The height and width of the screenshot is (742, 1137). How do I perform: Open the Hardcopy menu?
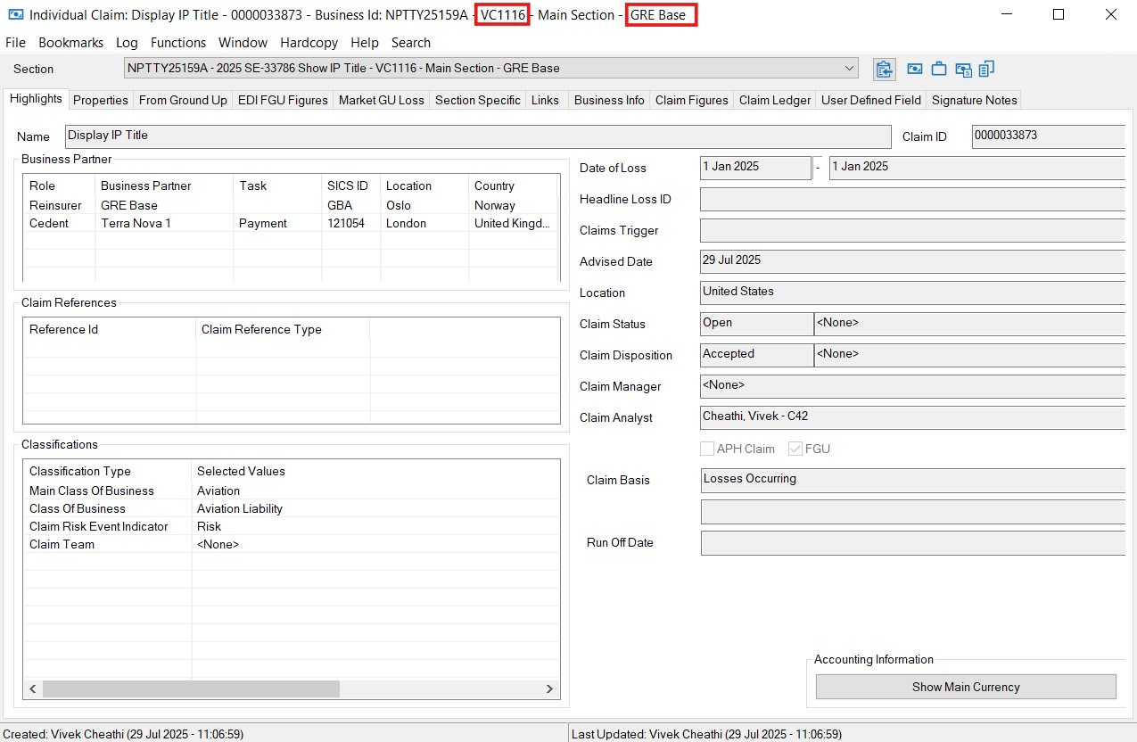coord(309,43)
